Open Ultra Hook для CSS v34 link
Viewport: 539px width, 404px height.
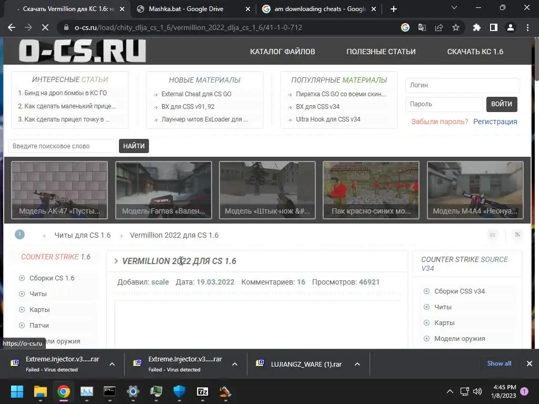(328, 119)
